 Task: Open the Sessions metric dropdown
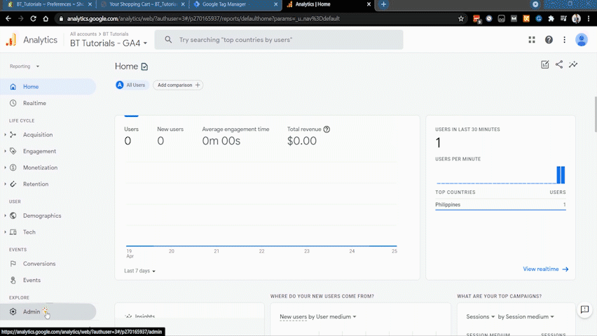coord(481,316)
